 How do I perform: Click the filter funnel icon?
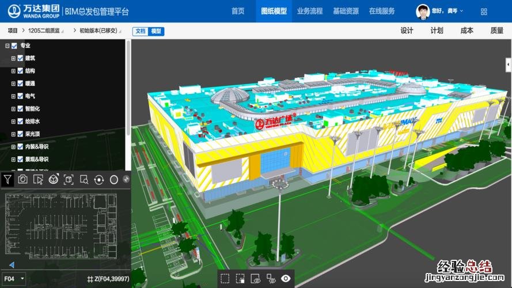(7, 180)
